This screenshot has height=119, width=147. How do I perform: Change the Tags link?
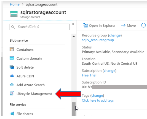(97, 96)
